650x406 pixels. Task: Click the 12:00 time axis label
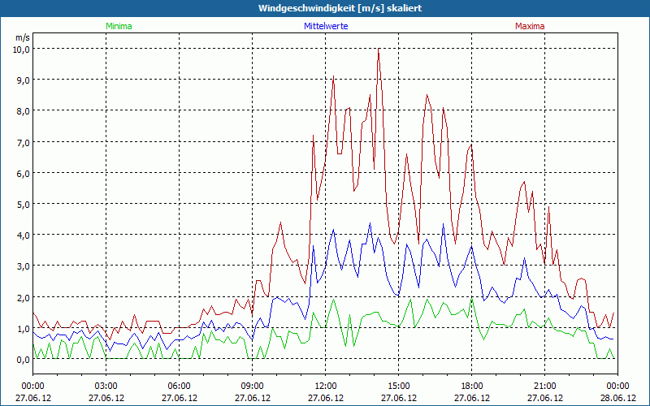(x=326, y=387)
